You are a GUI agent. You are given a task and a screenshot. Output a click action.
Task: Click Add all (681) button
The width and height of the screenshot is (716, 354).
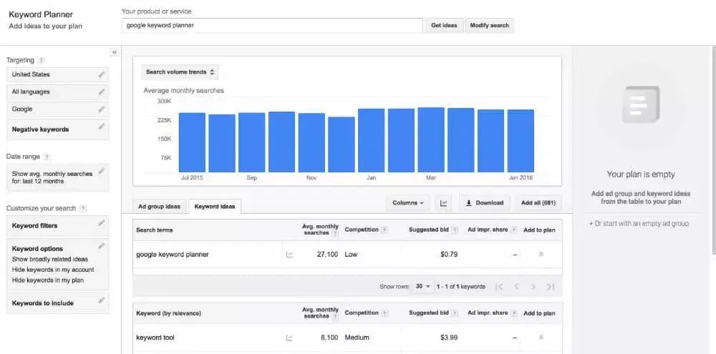pyautogui.click(x=536, y=203)
